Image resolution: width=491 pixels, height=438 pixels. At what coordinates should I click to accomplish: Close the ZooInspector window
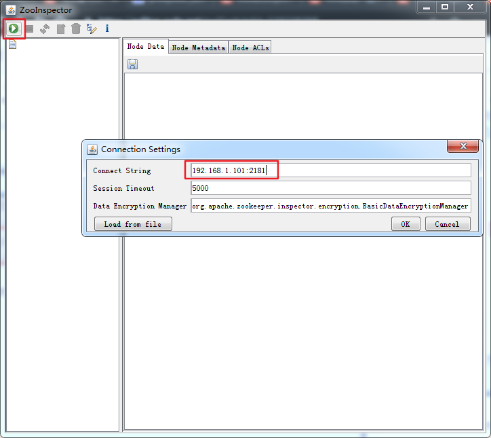(470, 7)
